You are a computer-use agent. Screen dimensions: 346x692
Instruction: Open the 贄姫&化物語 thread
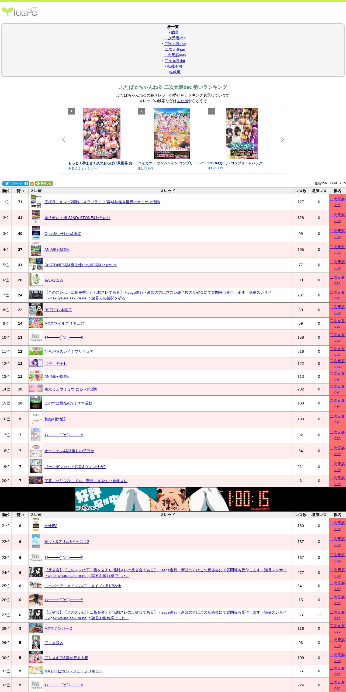click(55, 419)
